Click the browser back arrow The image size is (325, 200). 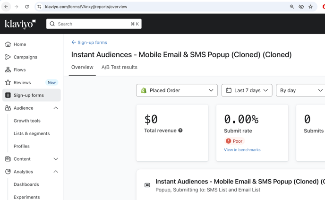click(6, 7)
